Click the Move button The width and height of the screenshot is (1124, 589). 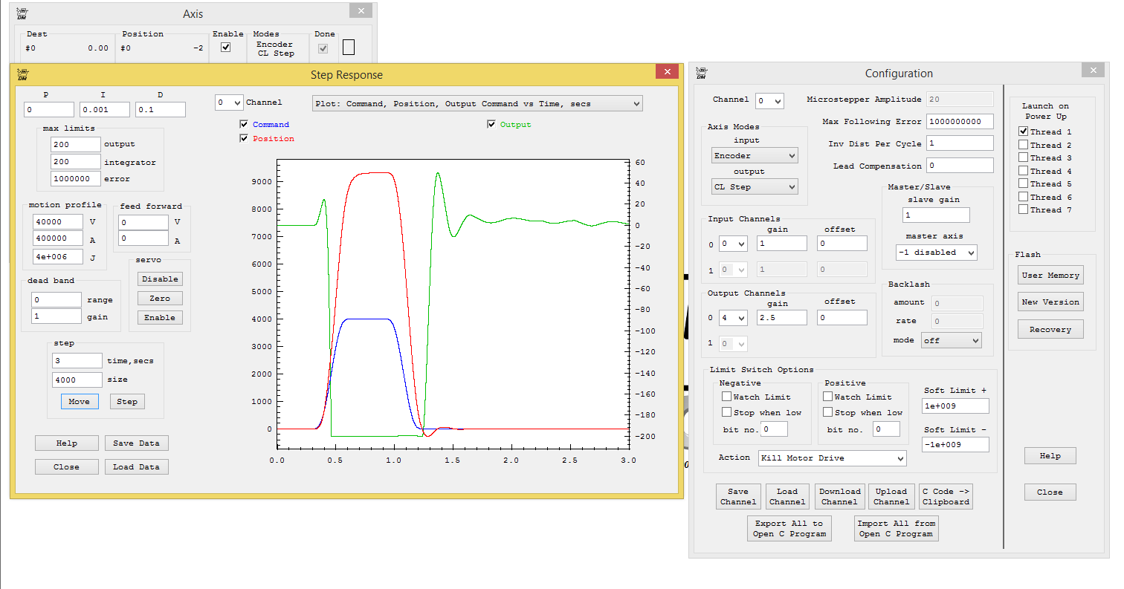[79, 402]
